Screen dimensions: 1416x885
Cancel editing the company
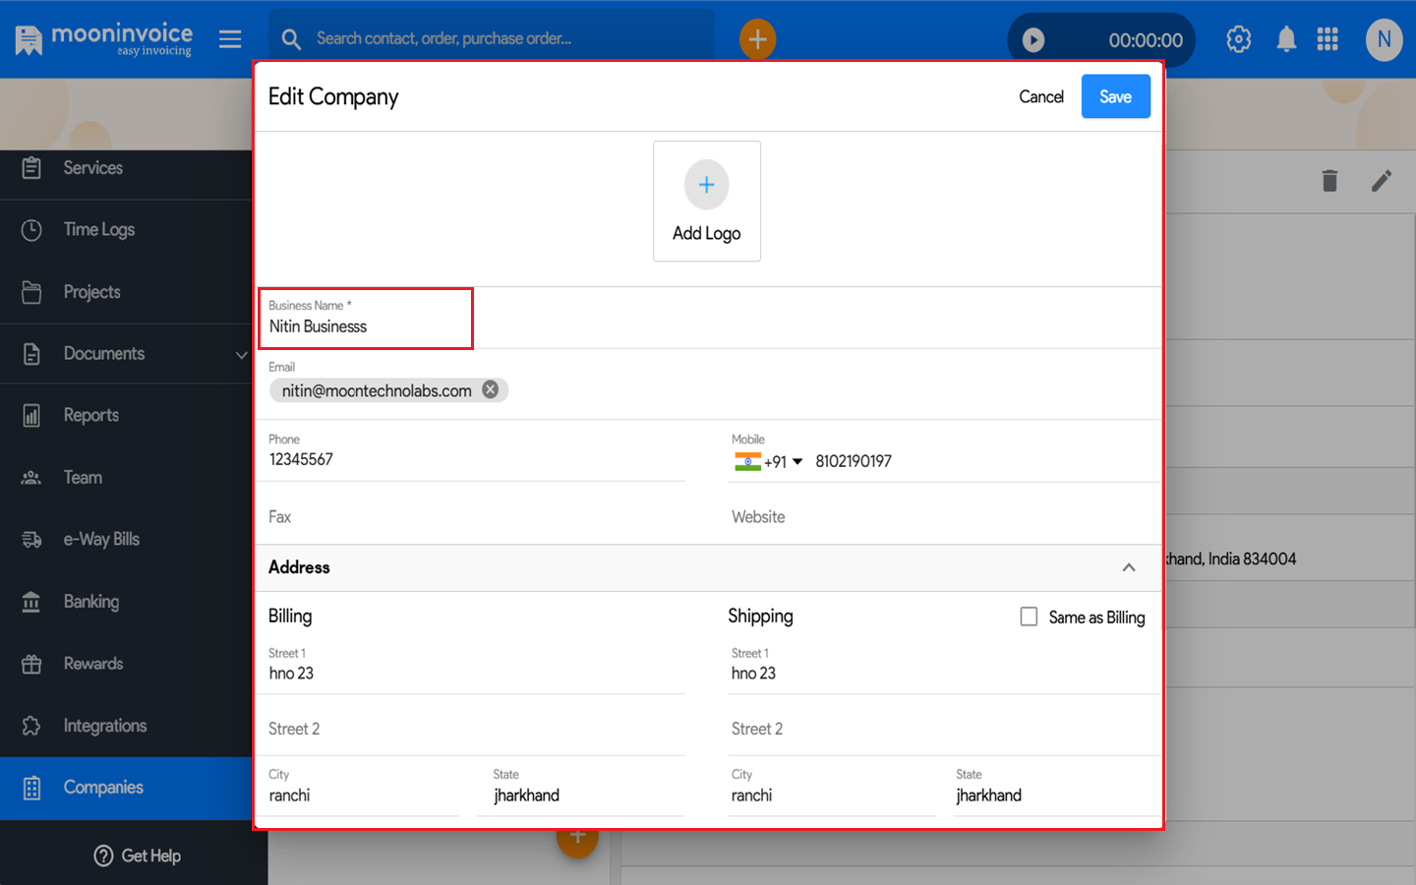point(1041,96)
